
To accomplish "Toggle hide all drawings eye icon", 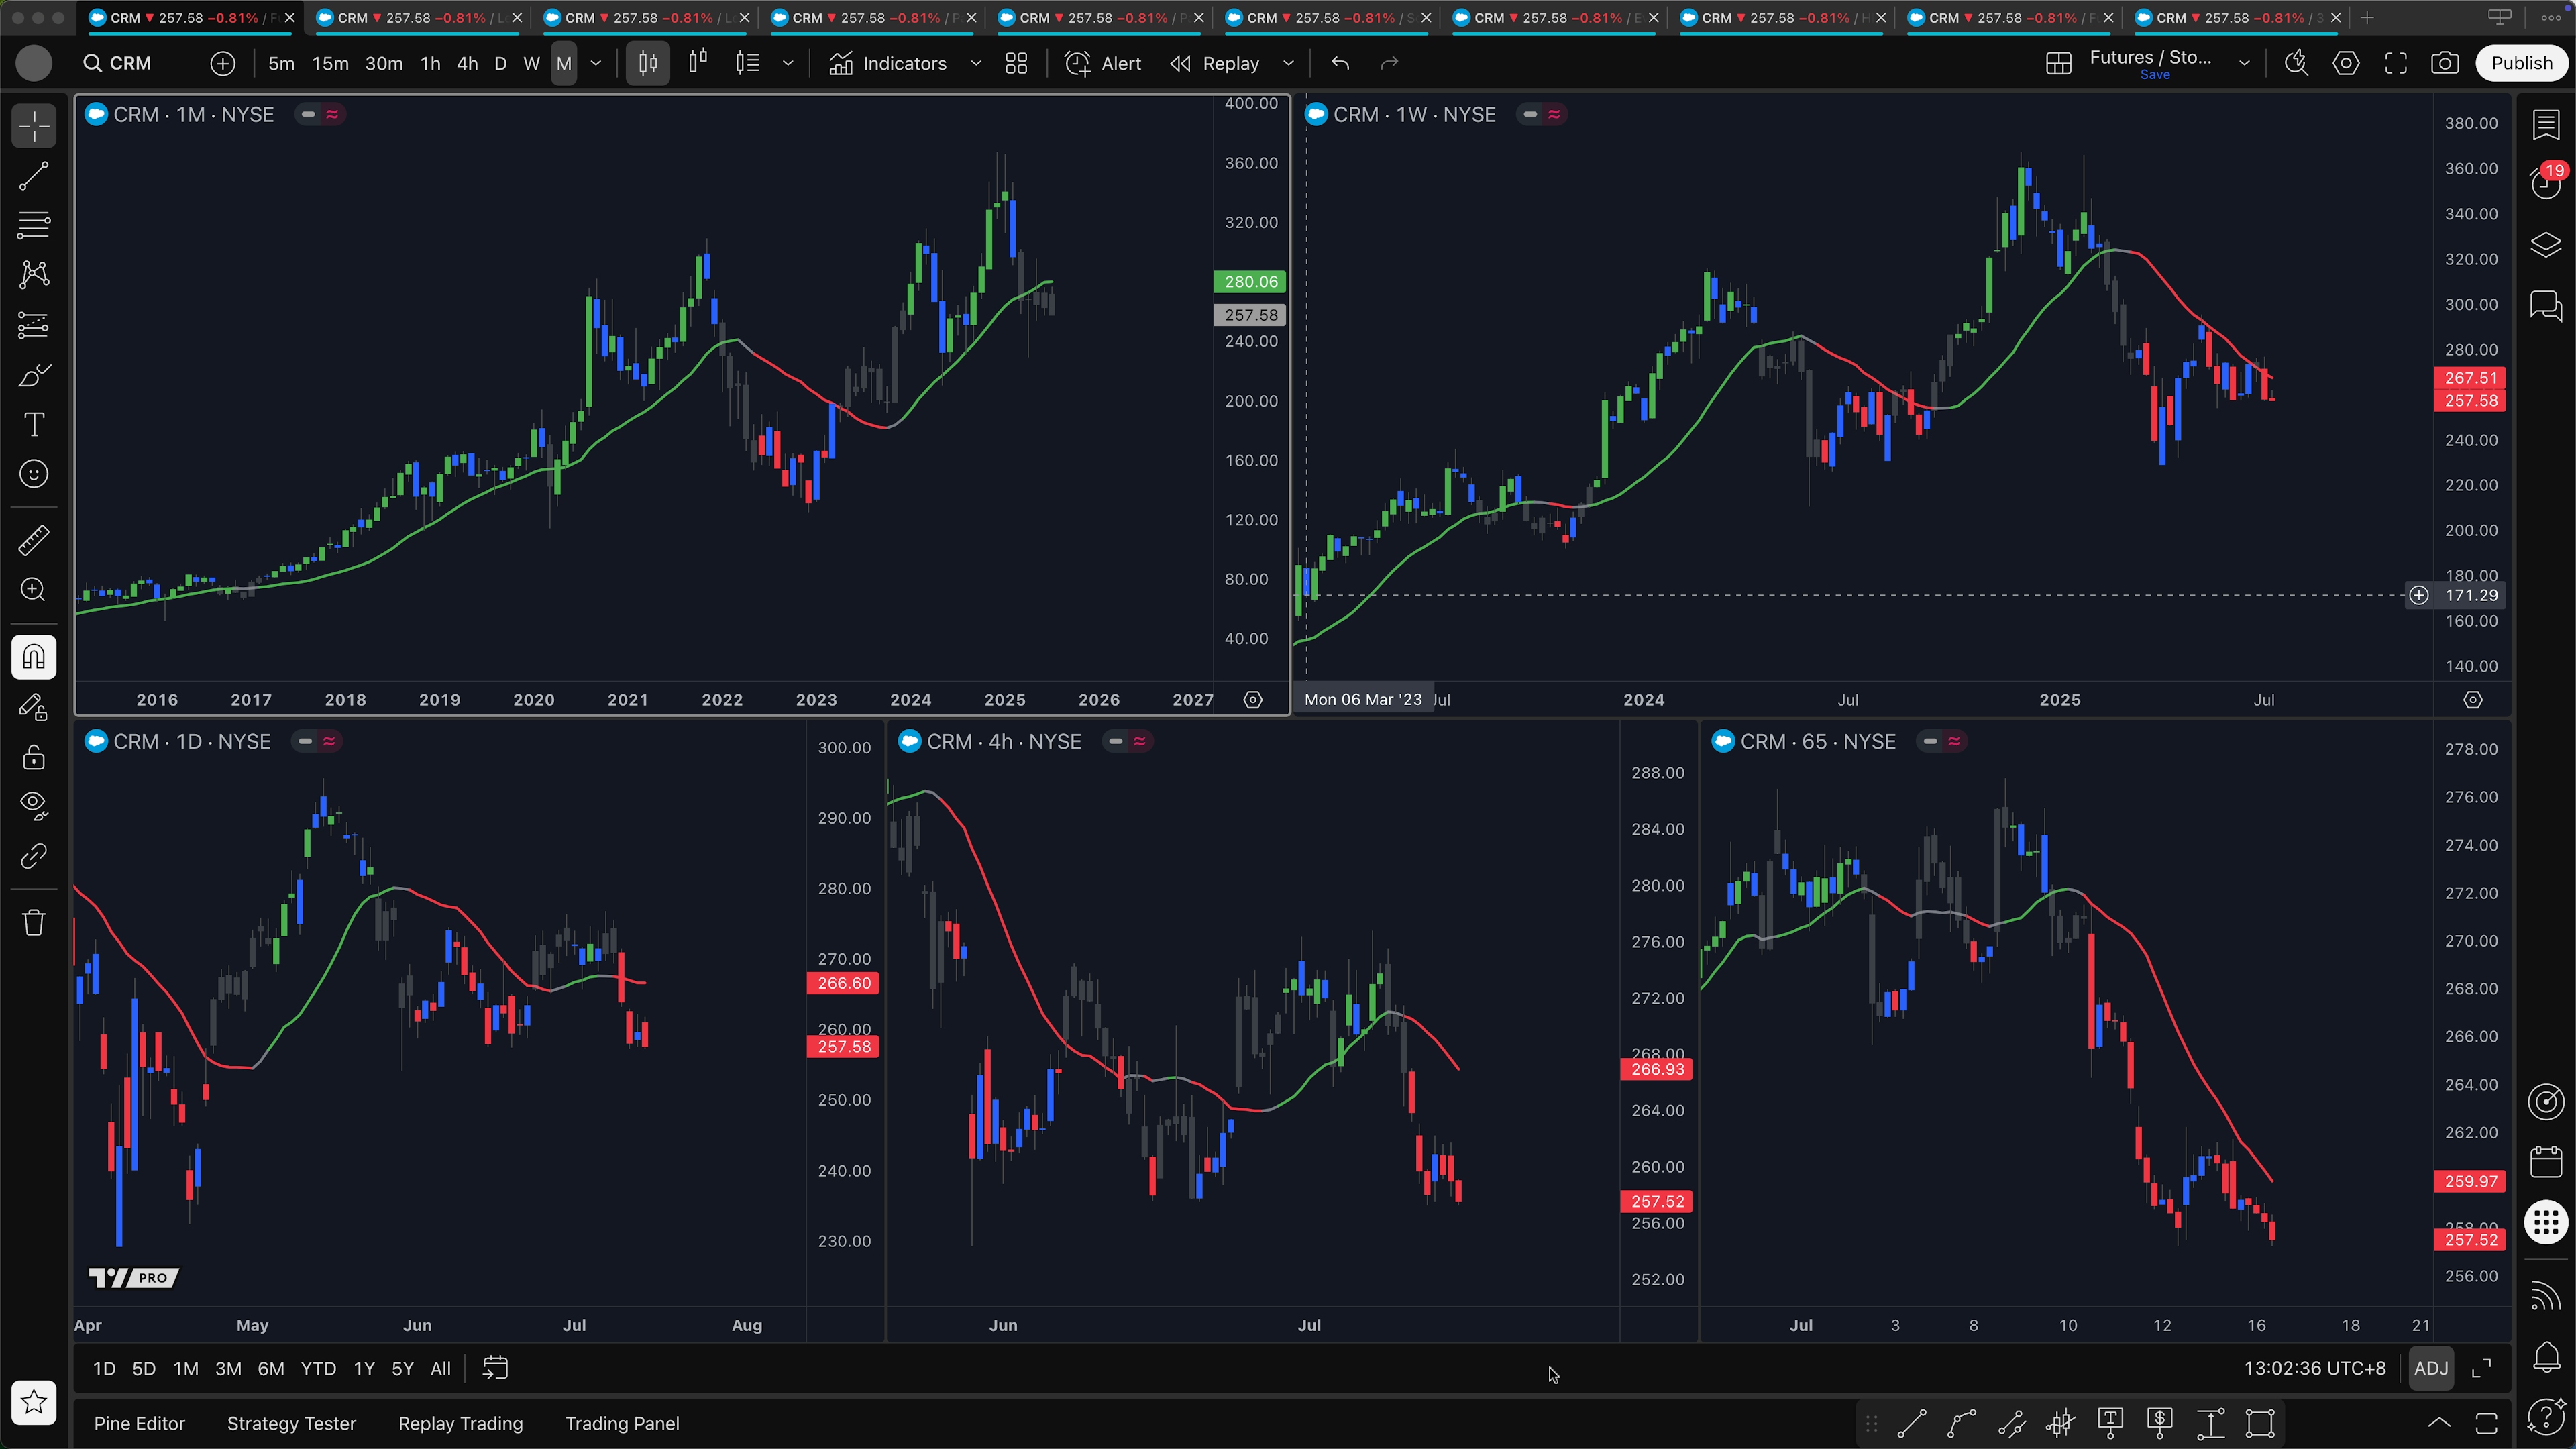I will [x=34, y=806].
